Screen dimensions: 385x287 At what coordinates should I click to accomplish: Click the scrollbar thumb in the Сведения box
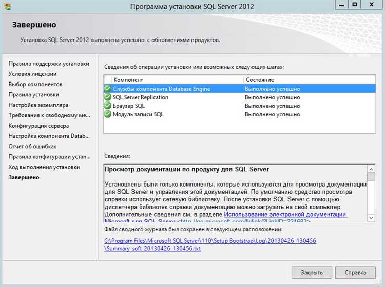[x=372, y=177]
